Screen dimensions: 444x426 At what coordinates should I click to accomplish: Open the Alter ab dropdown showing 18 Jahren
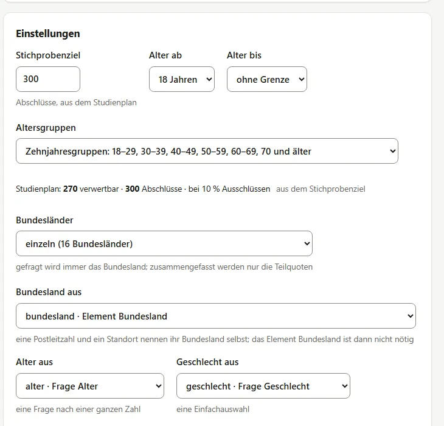pos(182,79)
